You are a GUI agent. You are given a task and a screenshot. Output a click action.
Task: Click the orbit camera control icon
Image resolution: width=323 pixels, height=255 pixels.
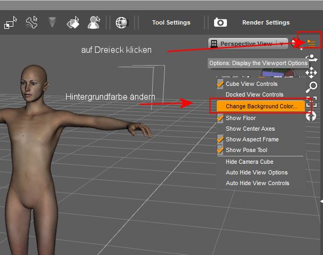pyautogui.click(x=311, y=58)
